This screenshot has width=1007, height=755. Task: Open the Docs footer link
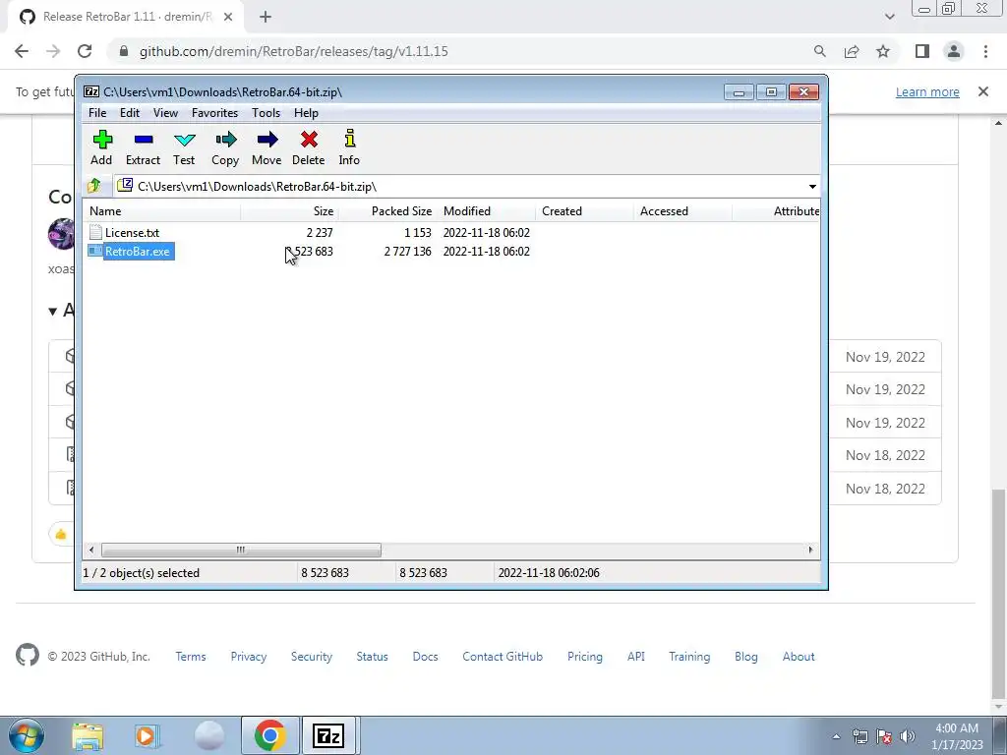[x=425, y=656]
